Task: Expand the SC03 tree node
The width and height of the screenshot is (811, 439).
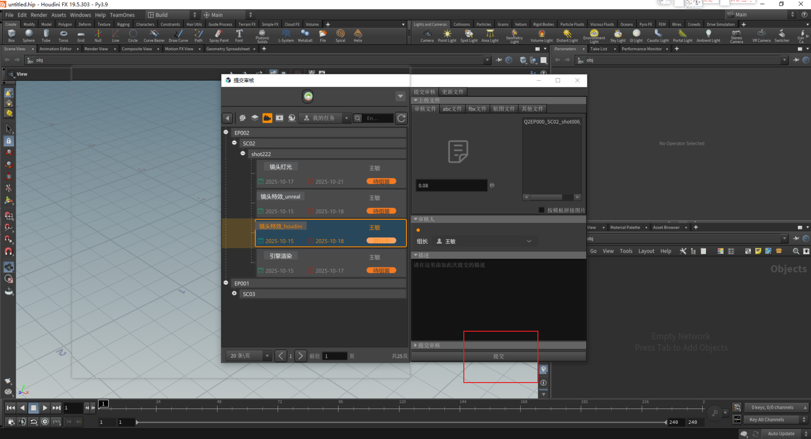Action: 234,293
